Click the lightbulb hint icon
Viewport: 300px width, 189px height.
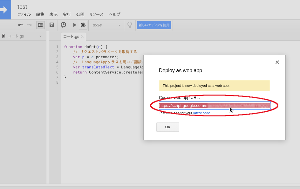130,25
